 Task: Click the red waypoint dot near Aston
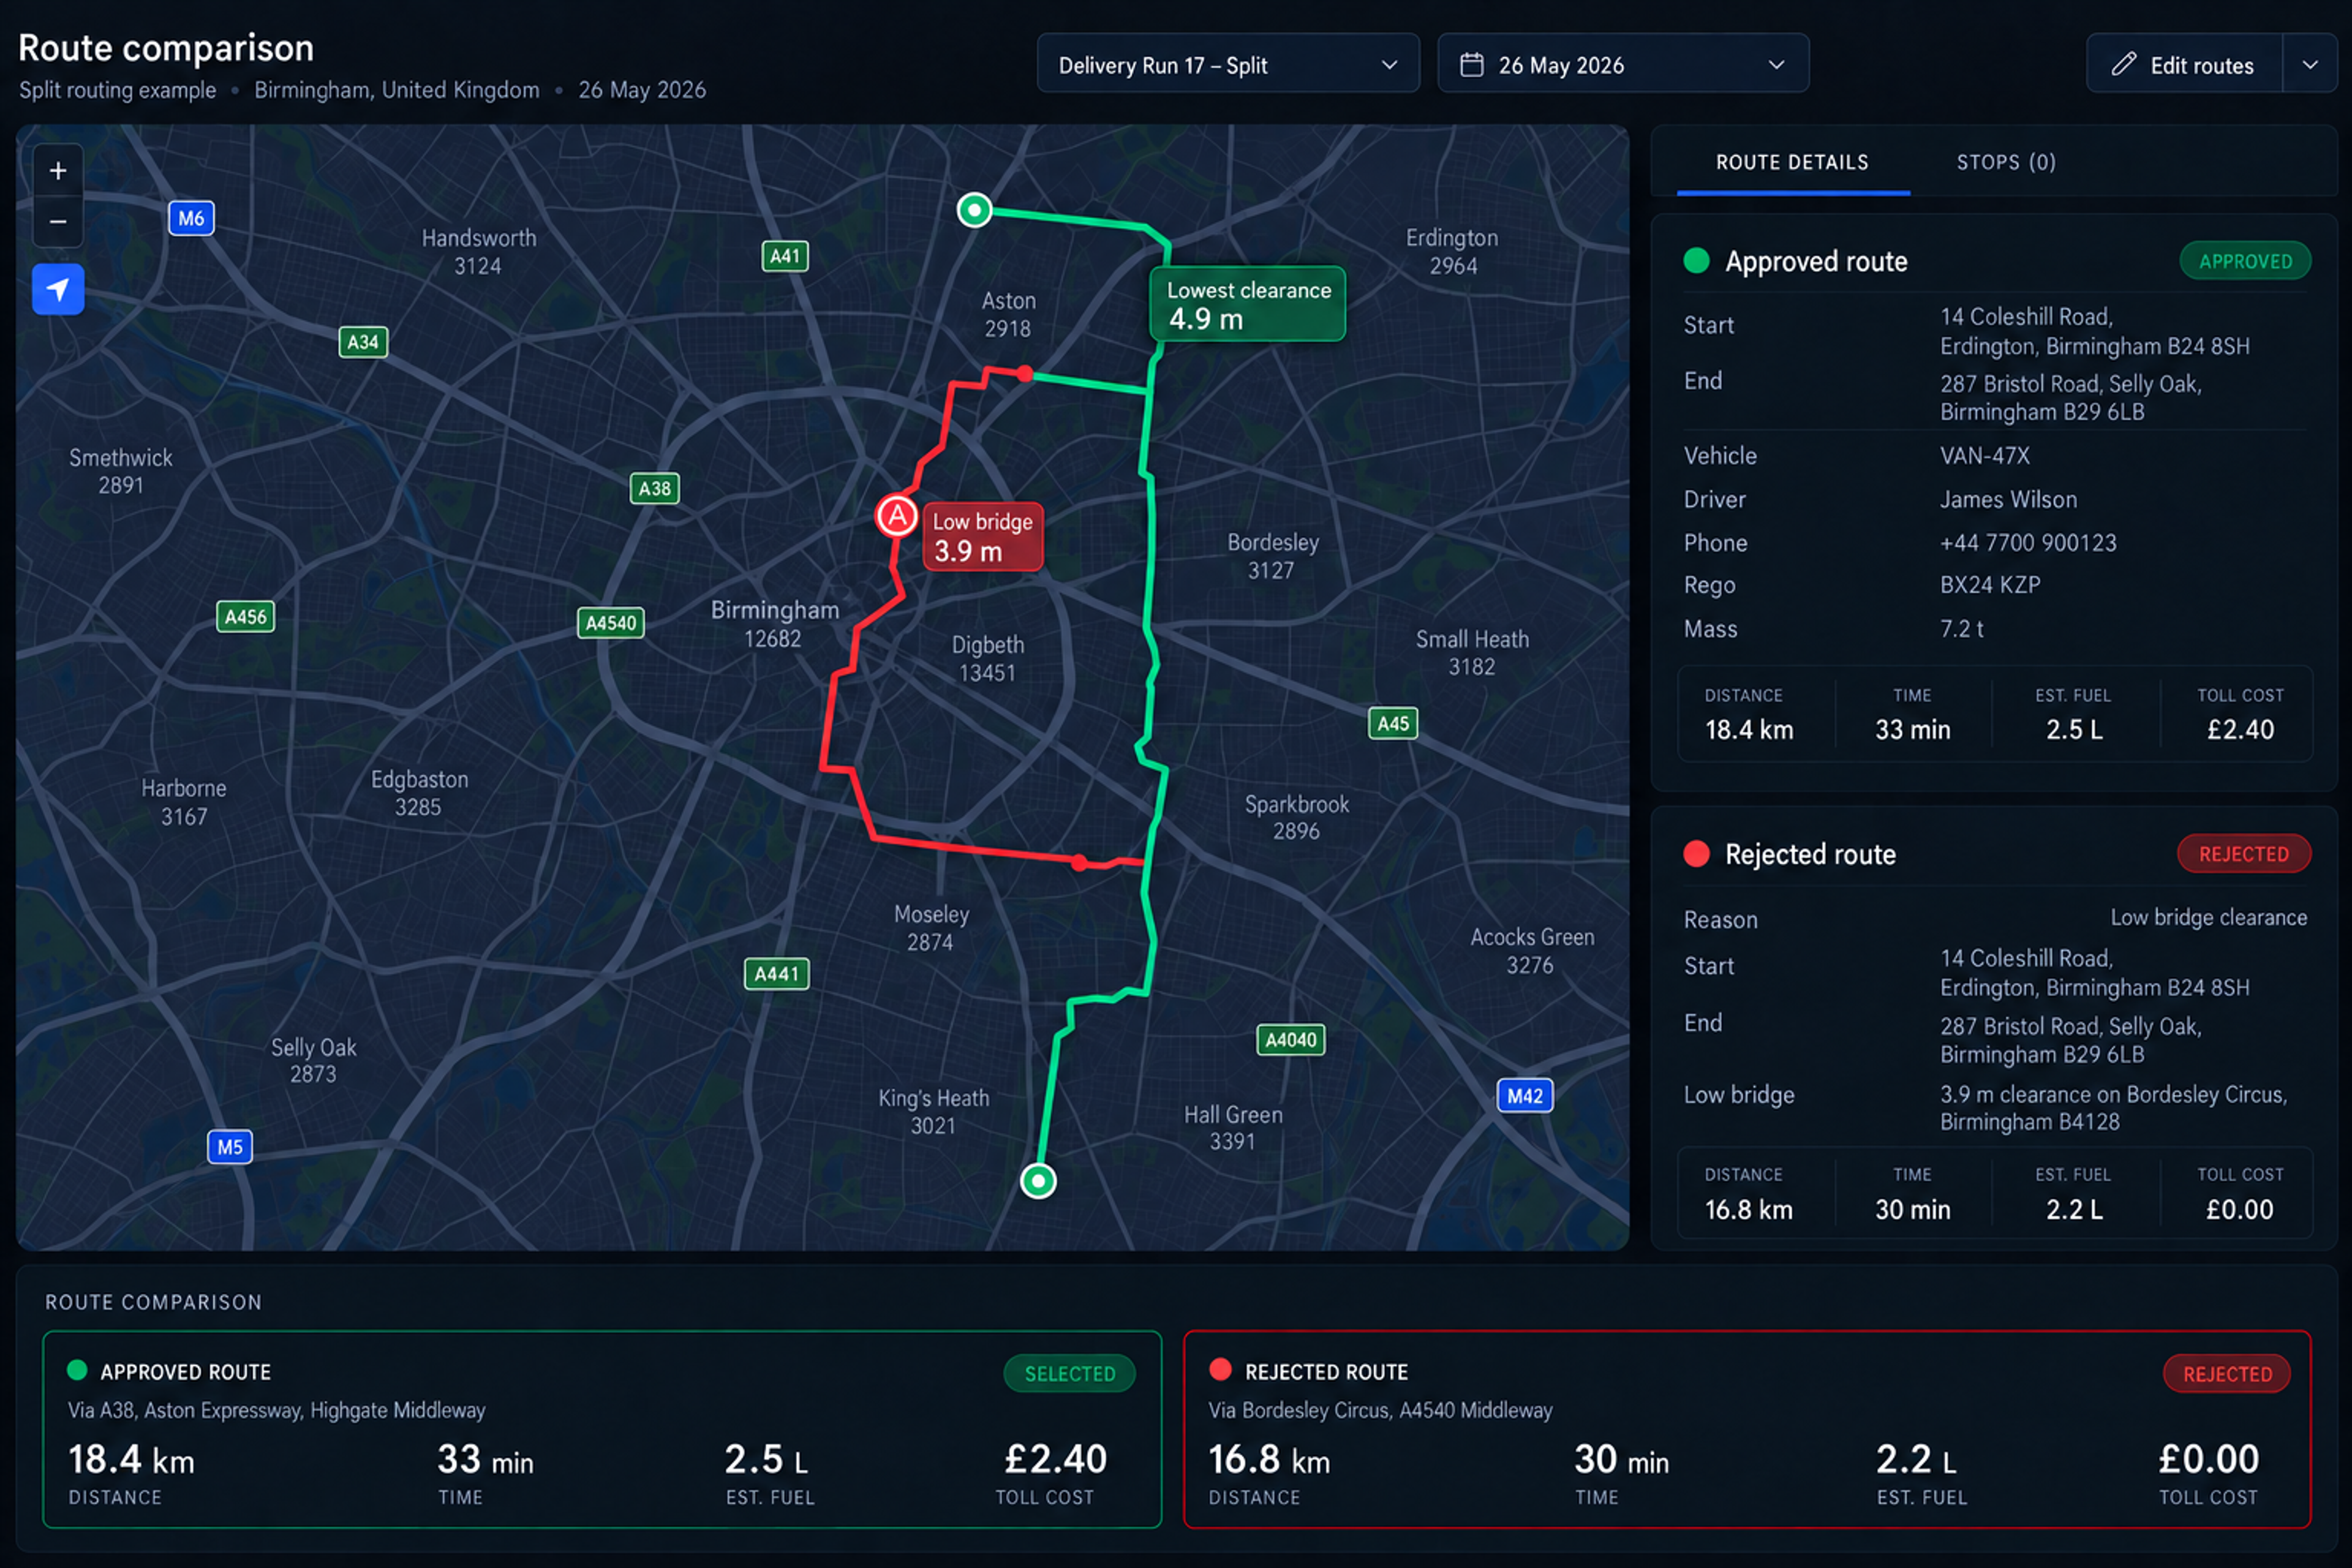tap(1025, 374)
